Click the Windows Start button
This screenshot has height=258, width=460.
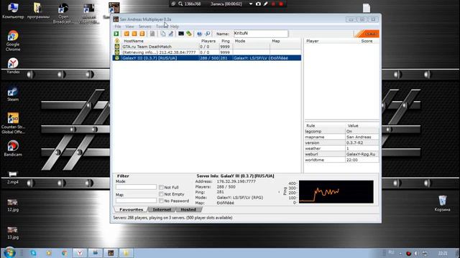point(9,253)
